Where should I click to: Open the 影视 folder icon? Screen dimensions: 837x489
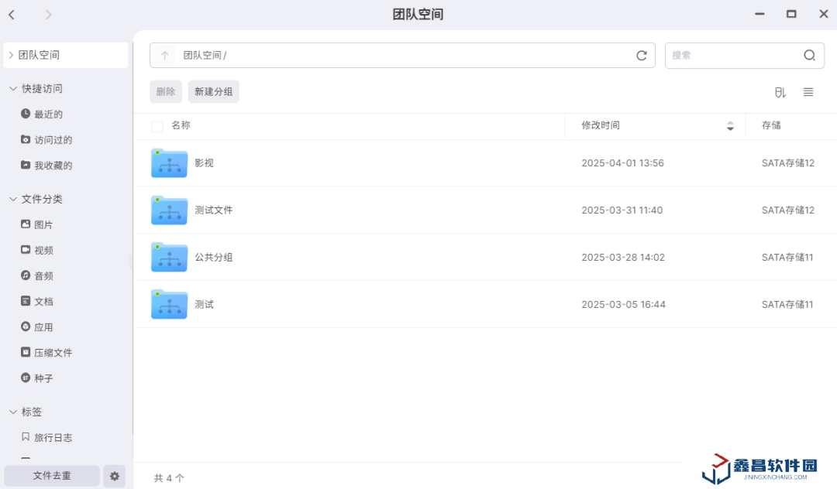click(169, 163)
